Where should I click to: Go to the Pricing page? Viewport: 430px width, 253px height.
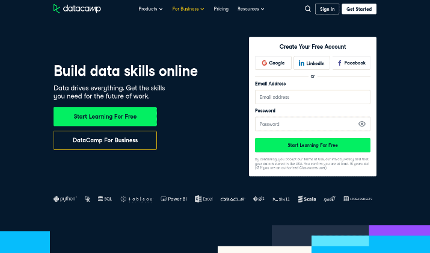click(221, 9)
